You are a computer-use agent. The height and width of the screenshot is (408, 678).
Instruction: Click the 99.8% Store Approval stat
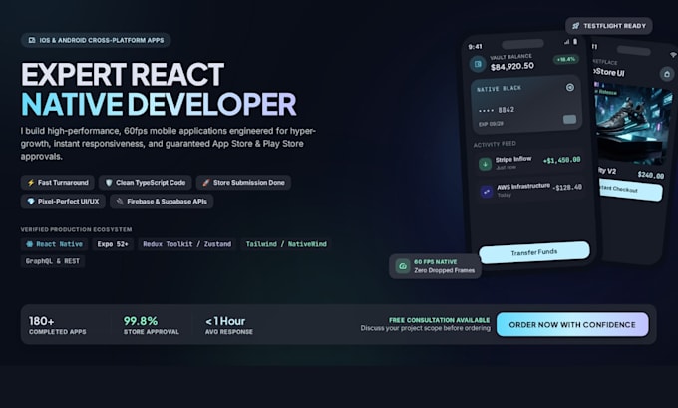pyautogui.click(x=152, y=325)
